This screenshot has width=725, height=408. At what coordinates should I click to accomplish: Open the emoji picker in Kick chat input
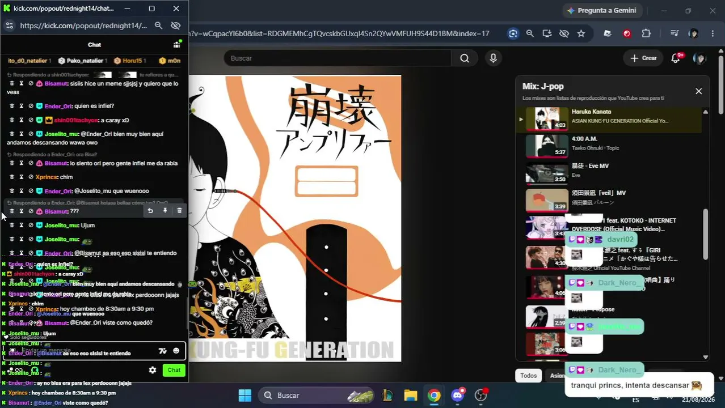pos(176,351)
